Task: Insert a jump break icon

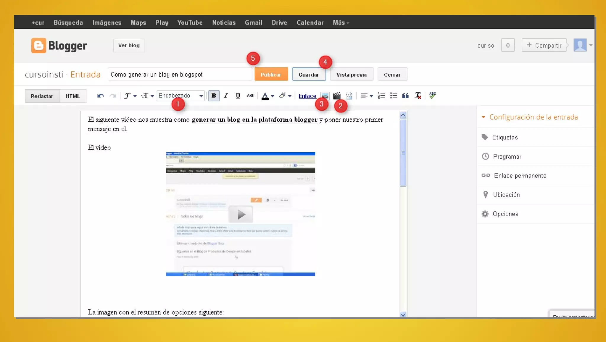Action: tap(349, 96)
